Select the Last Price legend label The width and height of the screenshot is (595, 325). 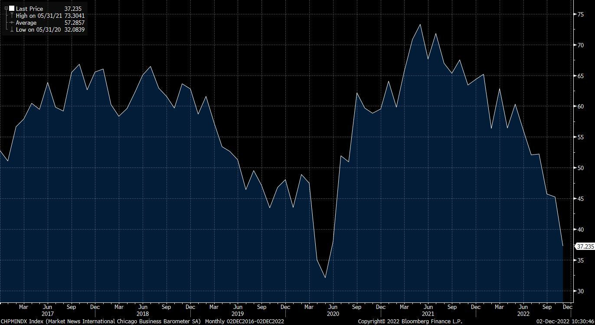pos(29,9)
